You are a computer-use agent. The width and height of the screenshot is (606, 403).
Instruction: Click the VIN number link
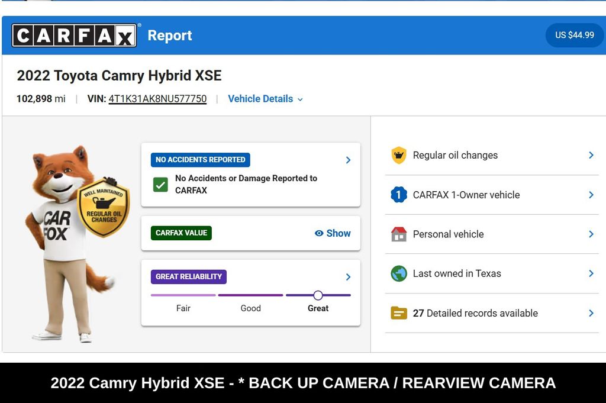(x=157, y=99)
